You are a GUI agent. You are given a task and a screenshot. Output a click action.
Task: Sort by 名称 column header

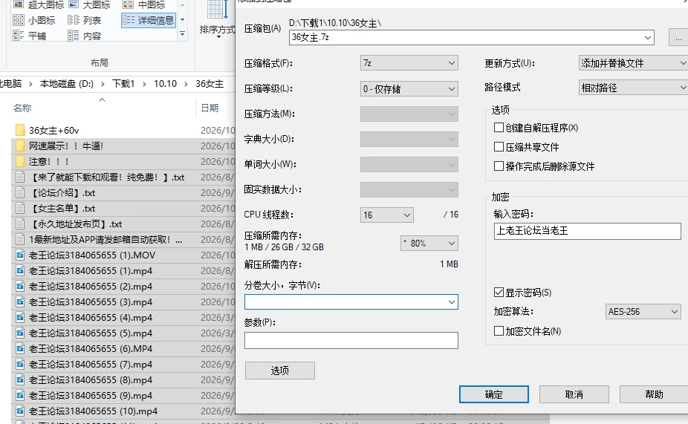pyautogui.click(x=22, y=108)
